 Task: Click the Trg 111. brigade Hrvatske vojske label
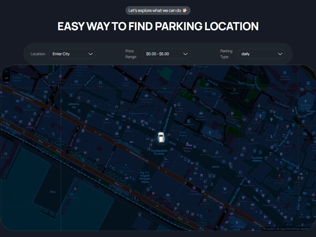tap(145, 177)
